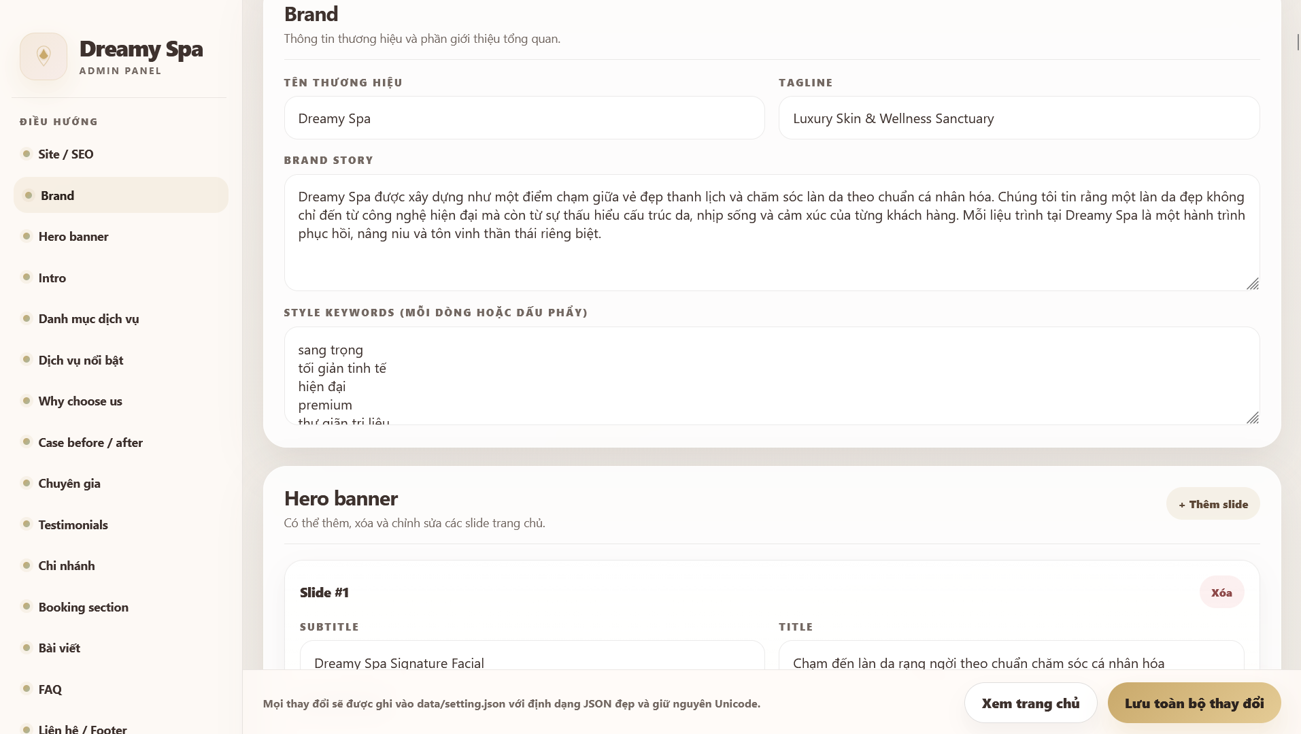Focus the Tagline text field
This screenshot has height=734, width=1301.
pyautogui.click(x=1018, y=118)
